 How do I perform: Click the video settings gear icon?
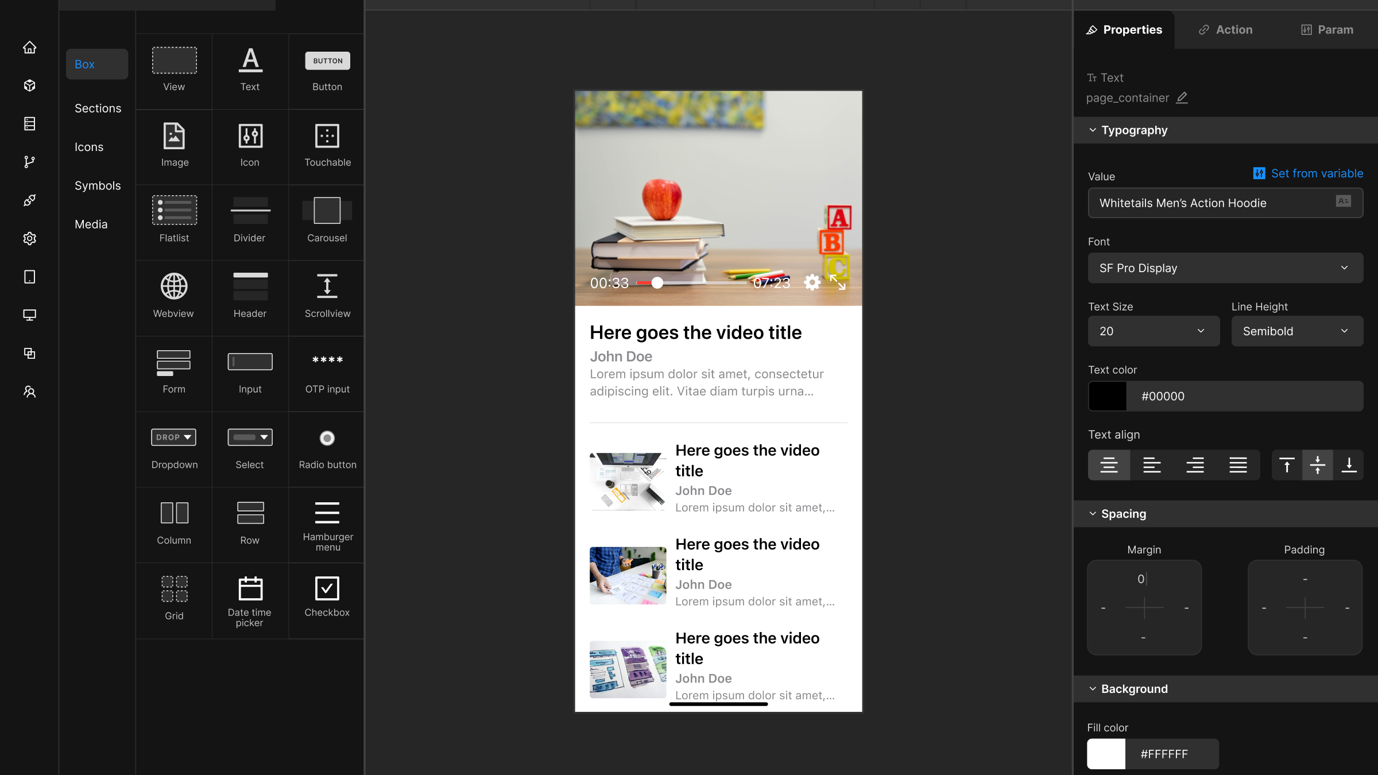click(812, 282)
